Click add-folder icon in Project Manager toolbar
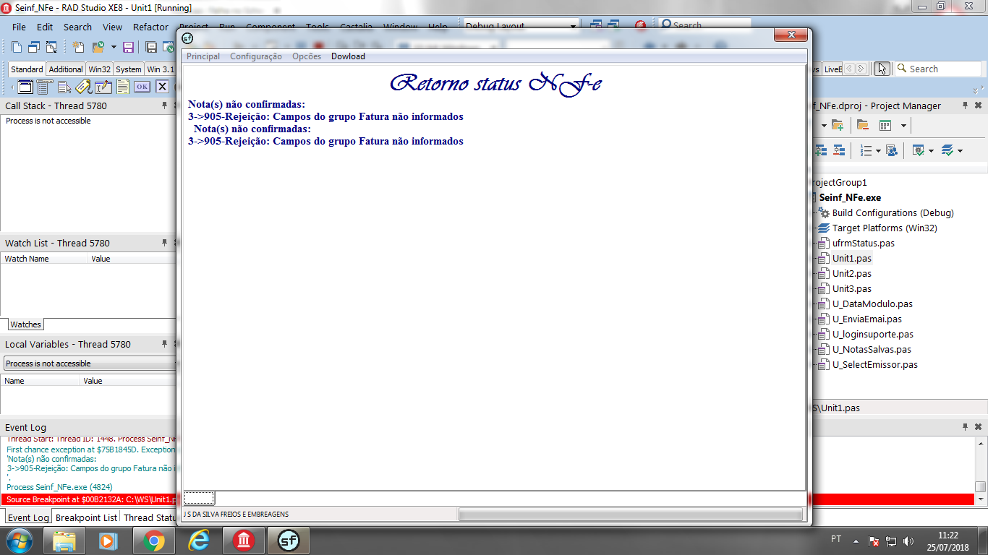This screenshot has width=988, height=555. tap(838, 125)
